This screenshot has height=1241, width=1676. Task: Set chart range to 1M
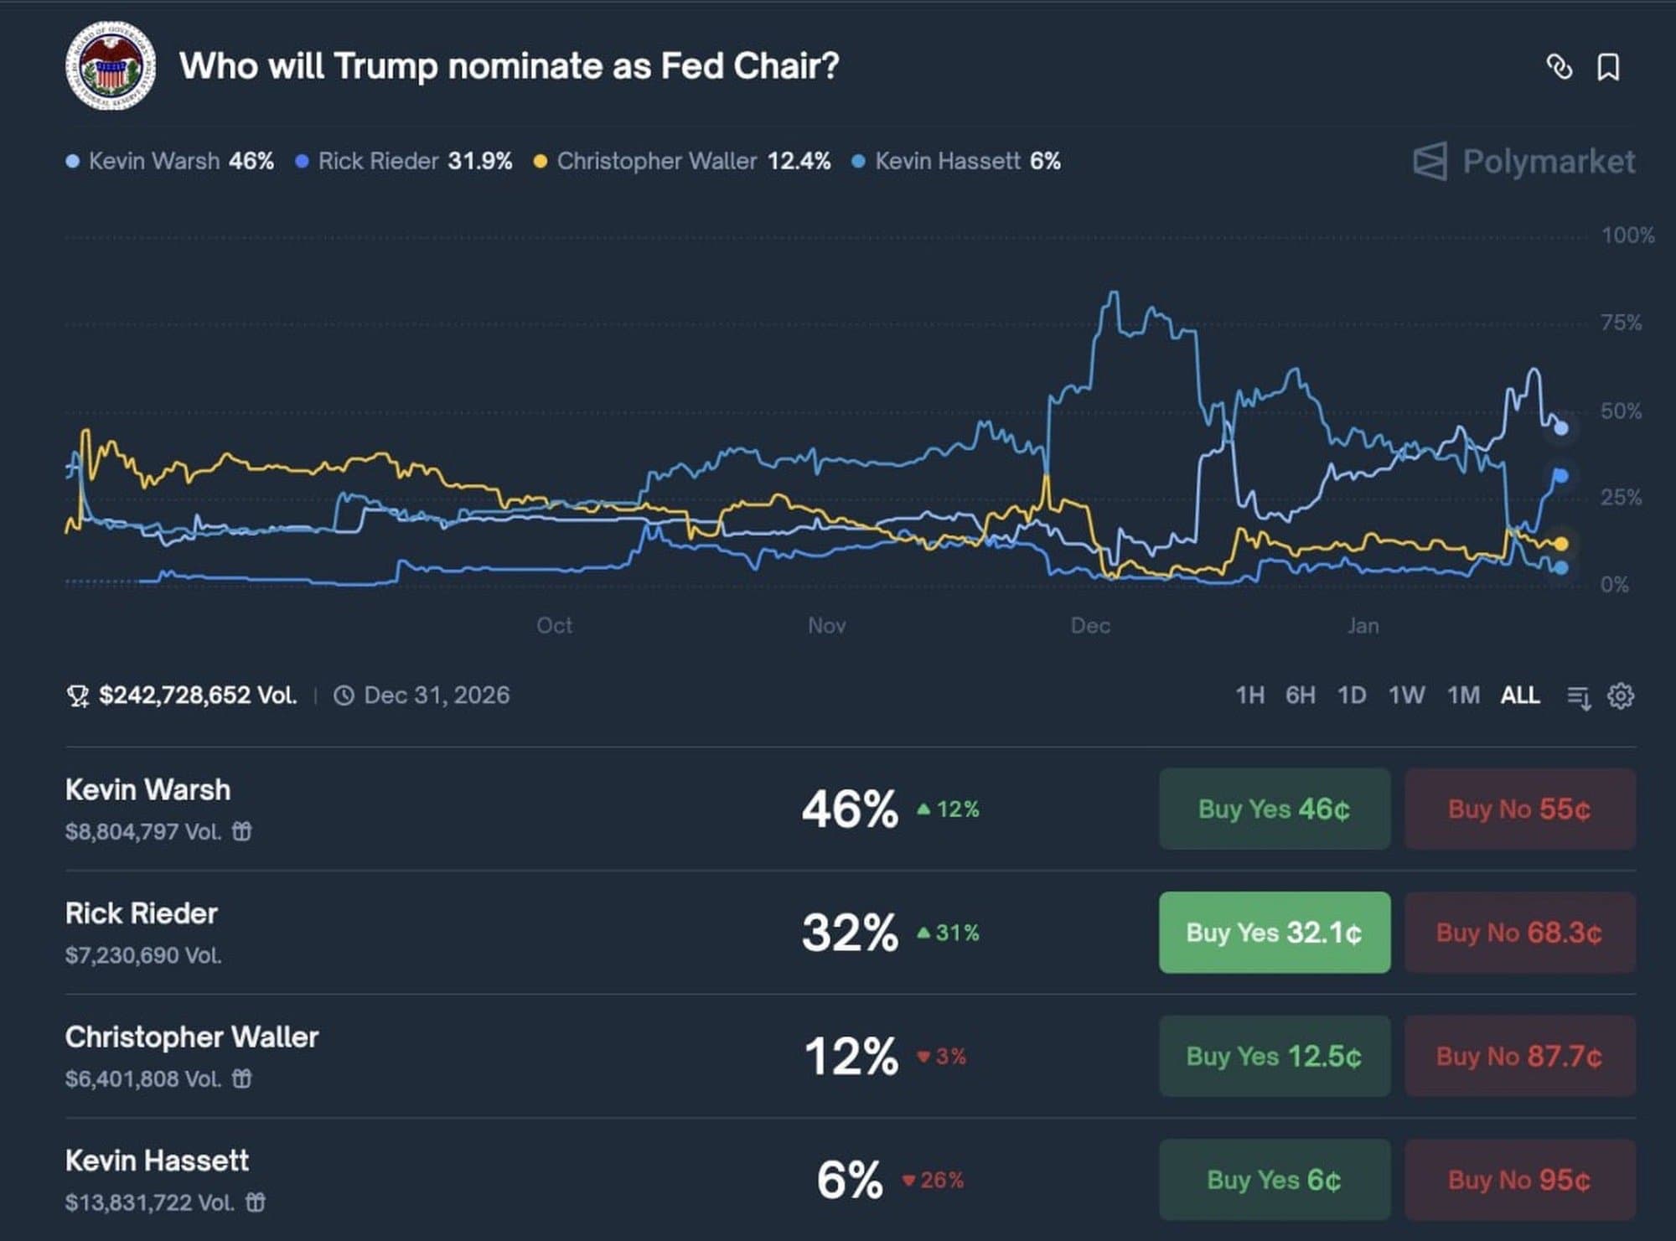(x=1463, y=695)
